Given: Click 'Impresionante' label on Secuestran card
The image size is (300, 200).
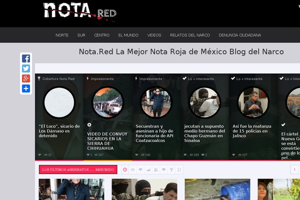Looking at the screenshot, I should pyautogui.click(x=150, y=79).
